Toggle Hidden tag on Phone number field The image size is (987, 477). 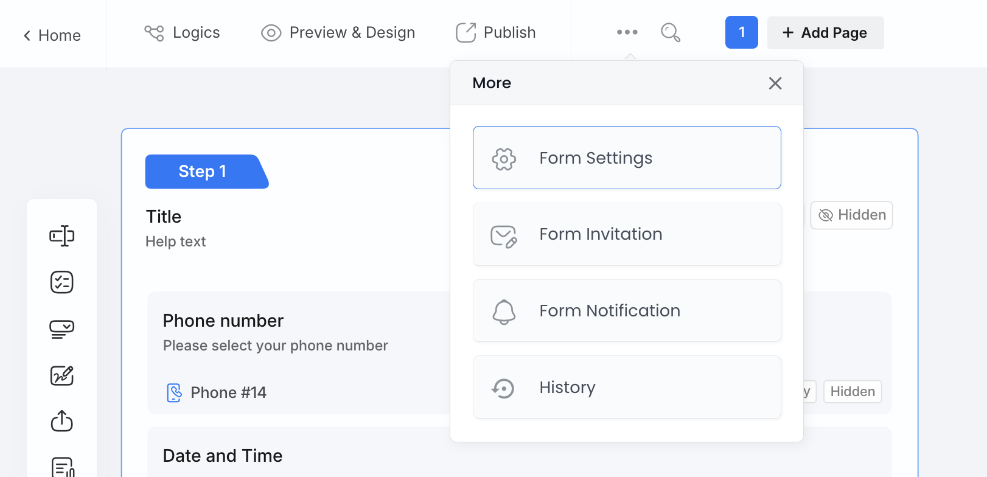852,392
